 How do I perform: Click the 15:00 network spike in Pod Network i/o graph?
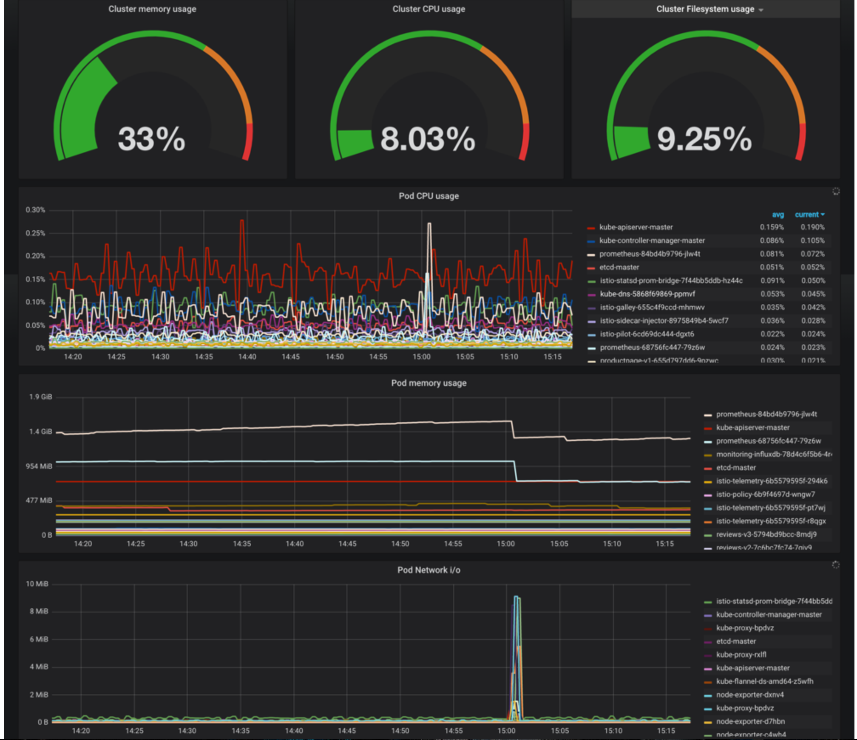[x=516, y=658]
